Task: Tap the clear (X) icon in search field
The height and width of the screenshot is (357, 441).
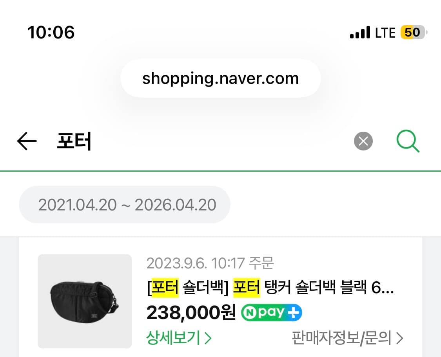Action: click(363, 141)
